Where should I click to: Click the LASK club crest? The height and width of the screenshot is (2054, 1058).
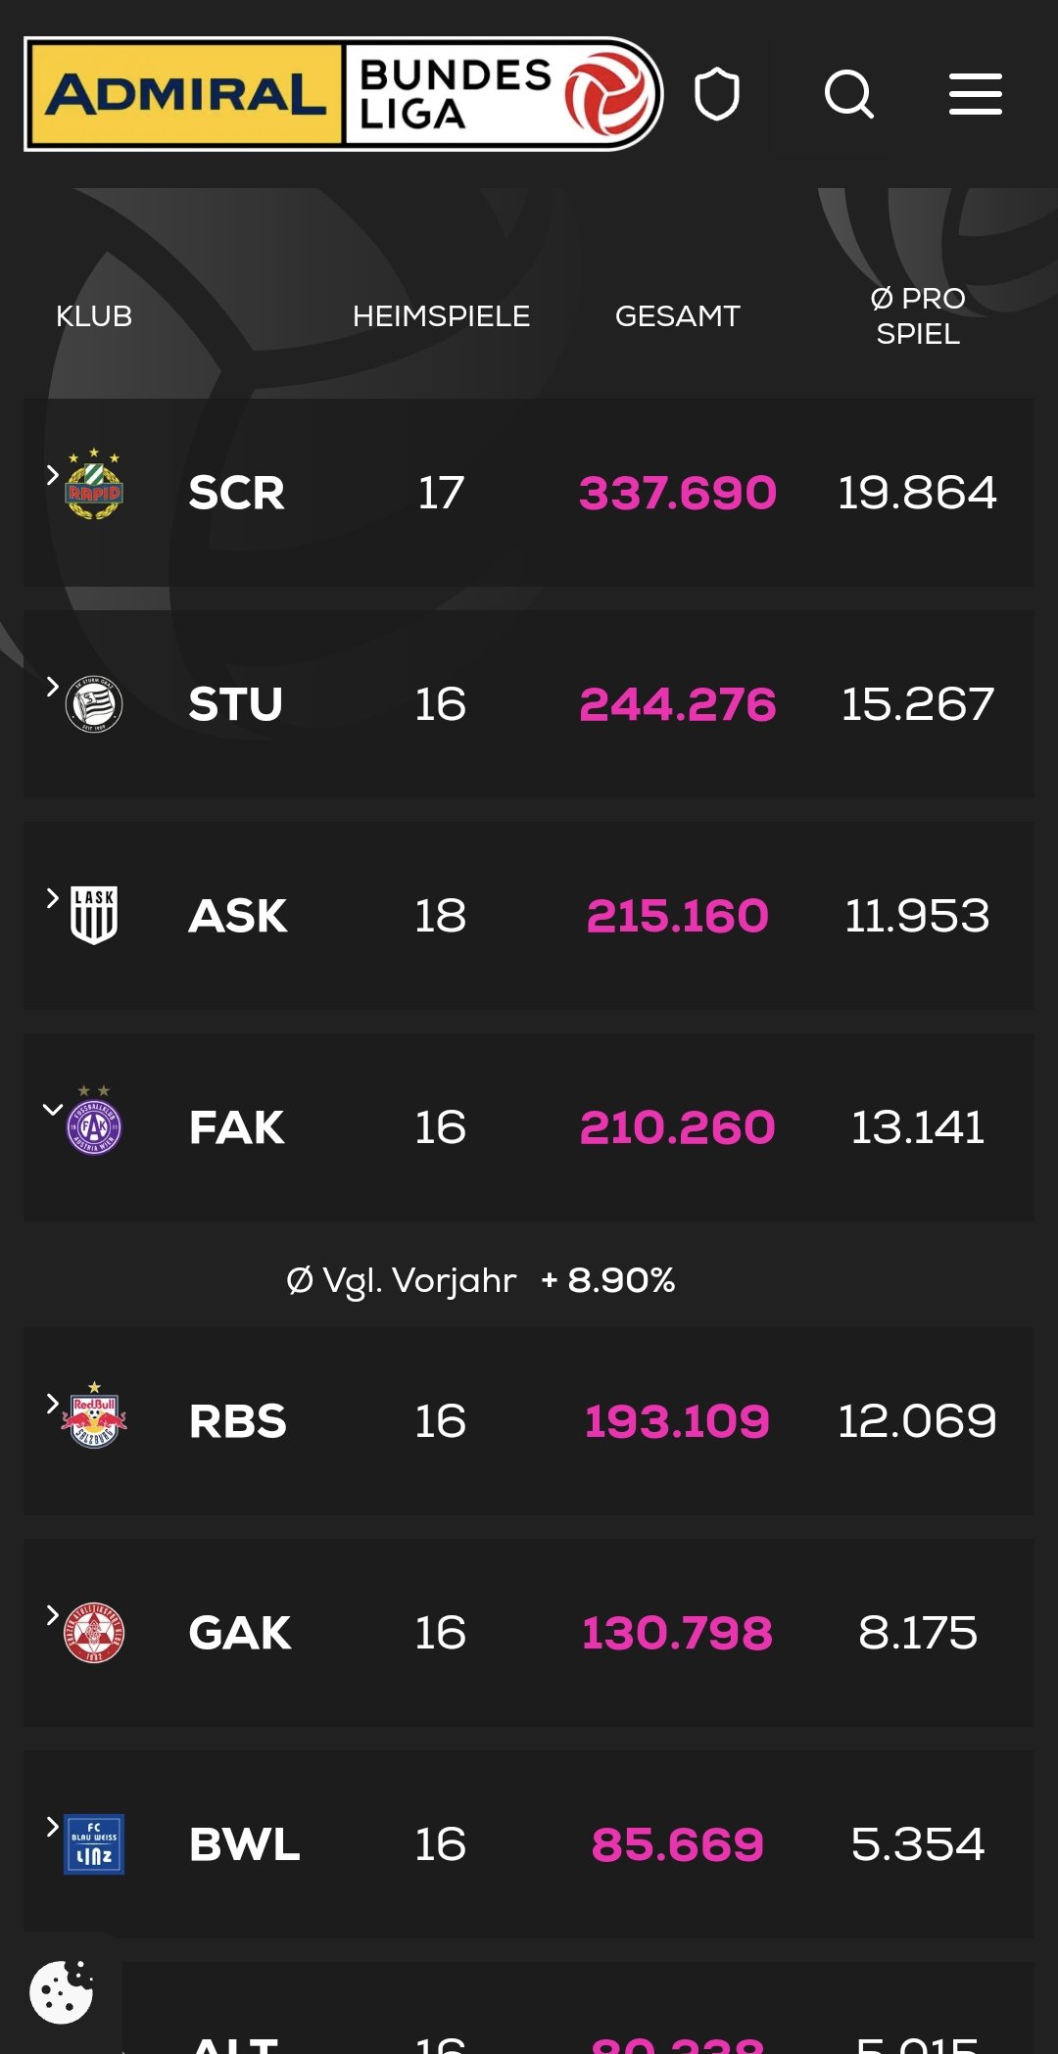coord(94,916)
